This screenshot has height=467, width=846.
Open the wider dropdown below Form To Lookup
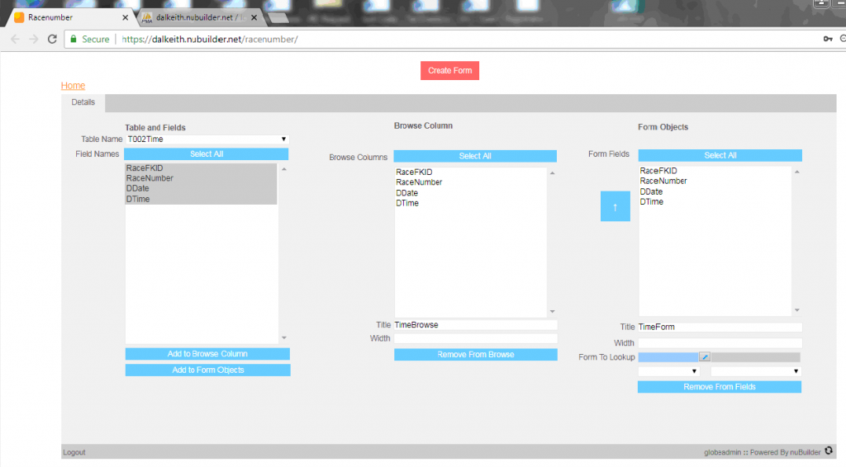(755, 371)
